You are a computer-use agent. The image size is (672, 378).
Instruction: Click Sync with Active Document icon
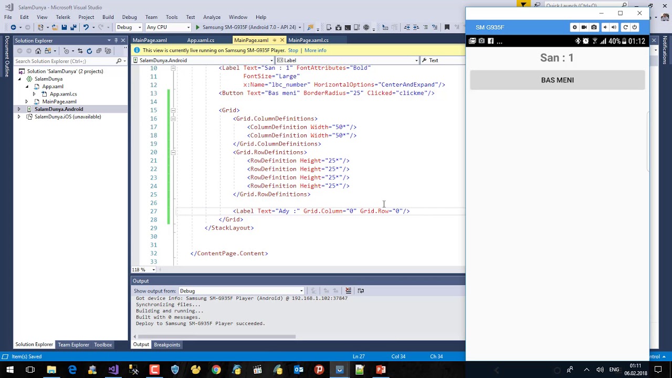tap(80, 51)
